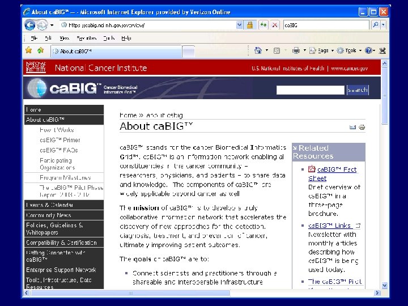The image size is (408, 306).
Task: Click the blue Help question icon
Action: coord(368,50)
